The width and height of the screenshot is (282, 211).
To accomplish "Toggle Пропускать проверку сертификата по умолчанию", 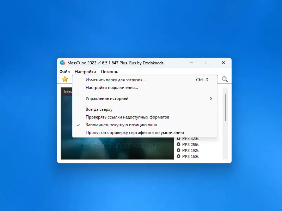I will point(145,133).
